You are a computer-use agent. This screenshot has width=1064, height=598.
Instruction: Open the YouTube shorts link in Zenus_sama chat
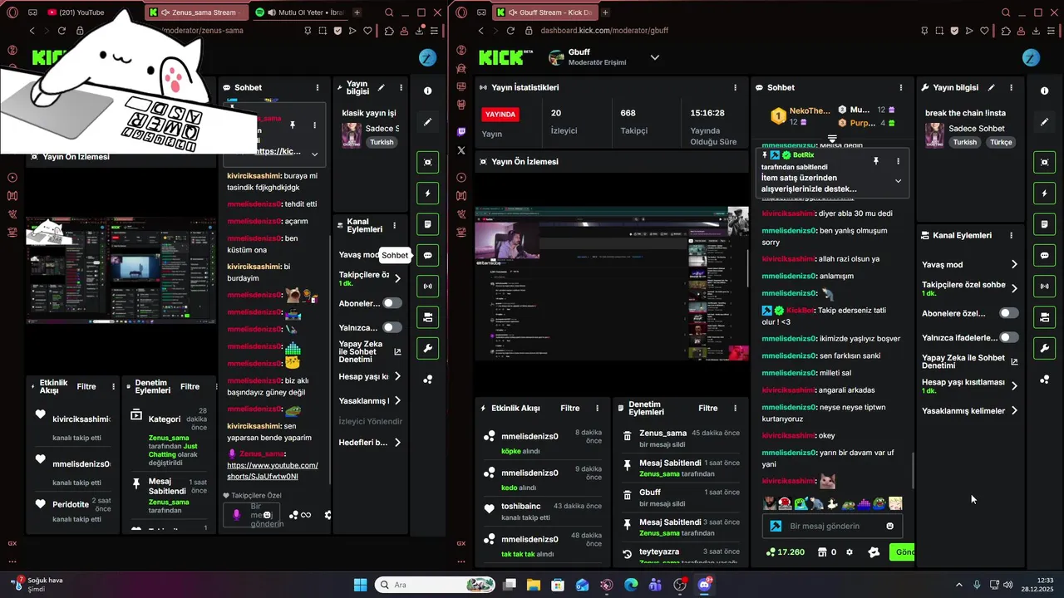tap(273, 471)
